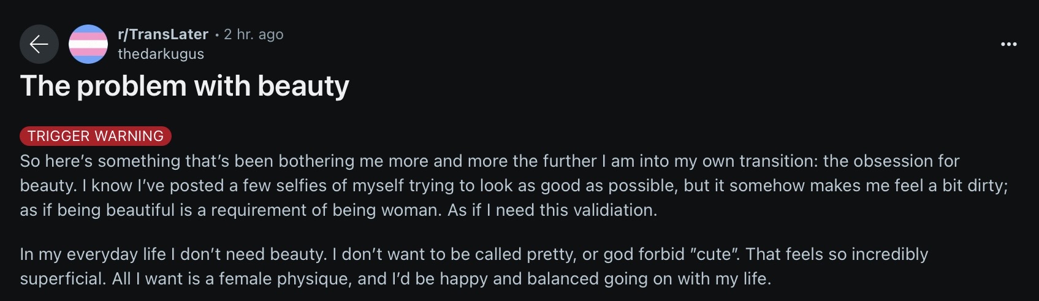Open the trans flag community avatar
The image size is (1039, 301).
coord(88,44)
